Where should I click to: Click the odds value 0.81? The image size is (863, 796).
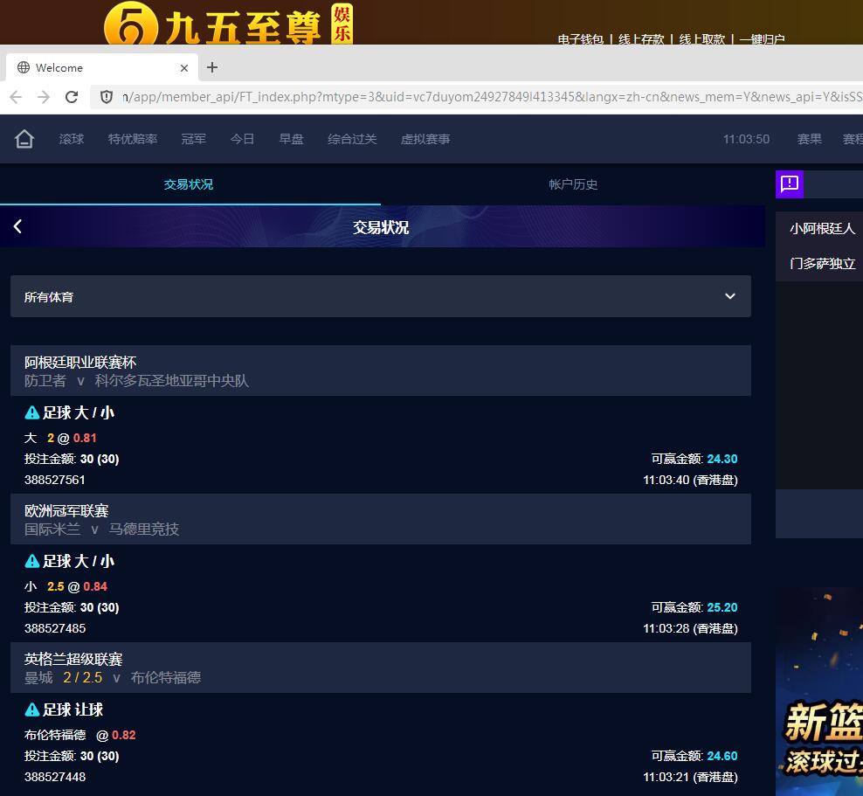point(85,438)
